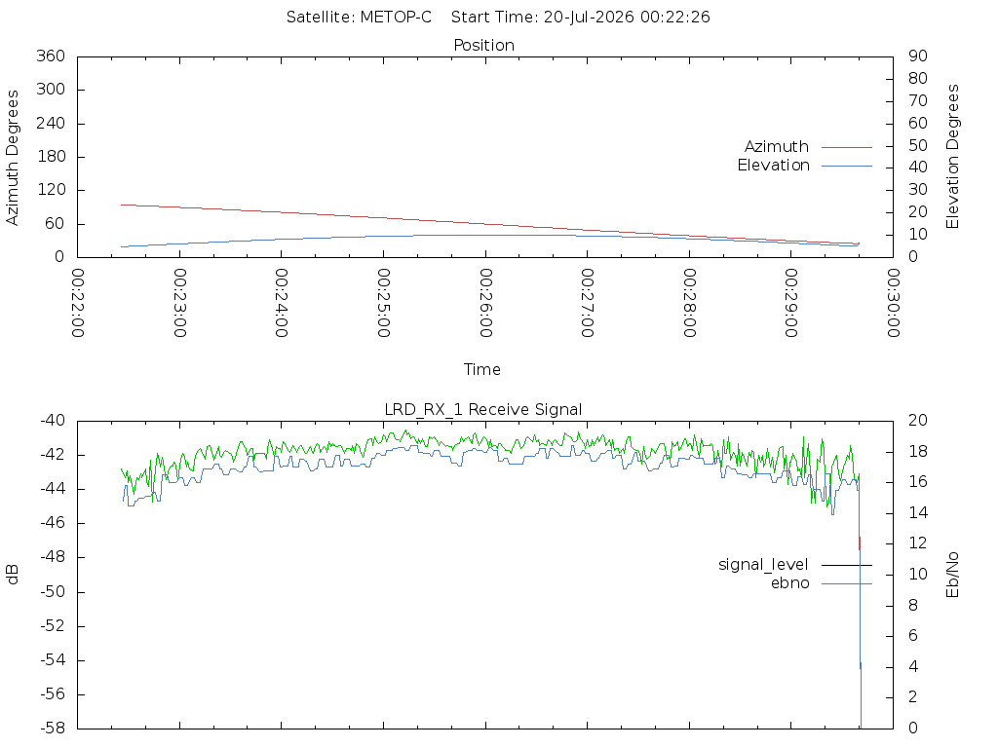Click the Satellite: METOP-C title text

359,18
